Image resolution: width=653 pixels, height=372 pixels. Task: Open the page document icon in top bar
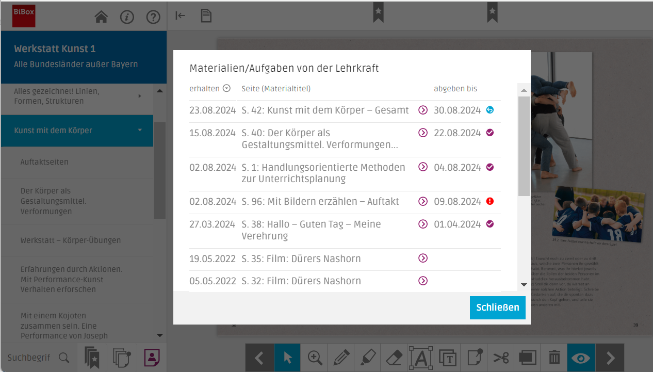[206, 16]
